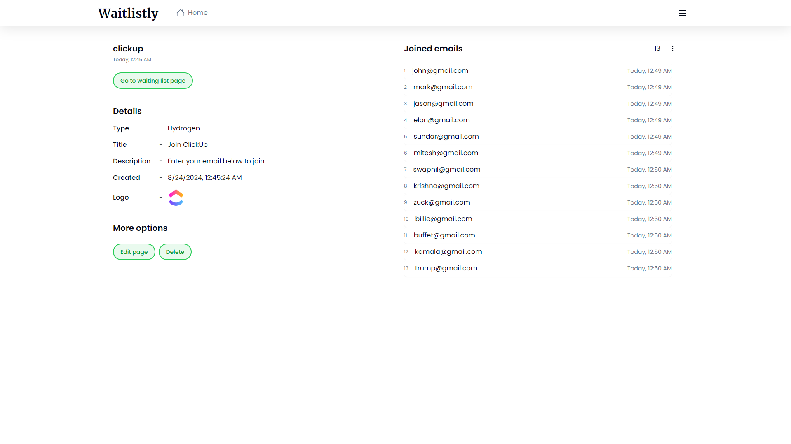Select the email zuck@gmail.com

pyautogui.click(x=442, y=202)
